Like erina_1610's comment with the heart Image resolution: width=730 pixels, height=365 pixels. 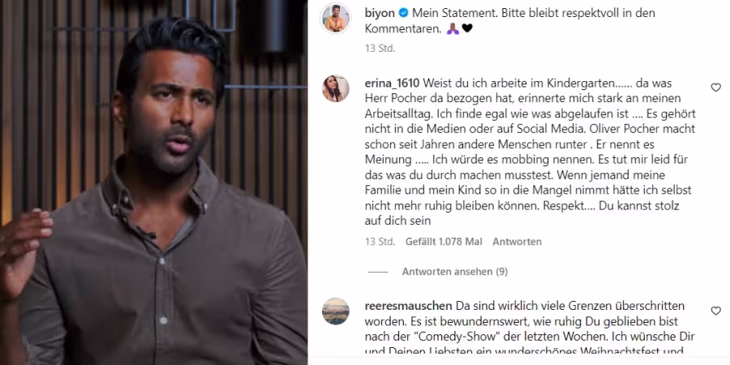click(715, 88)
